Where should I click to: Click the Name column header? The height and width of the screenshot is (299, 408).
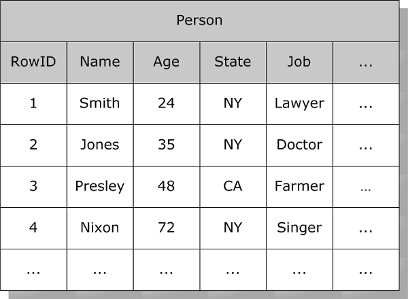[100, 62]
